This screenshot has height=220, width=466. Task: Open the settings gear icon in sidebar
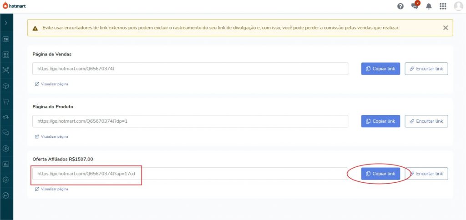click(x=6, y=180)
